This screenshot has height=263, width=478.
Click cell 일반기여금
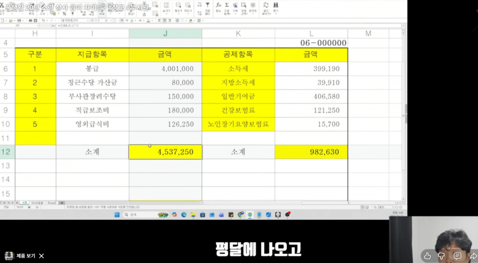238,97
